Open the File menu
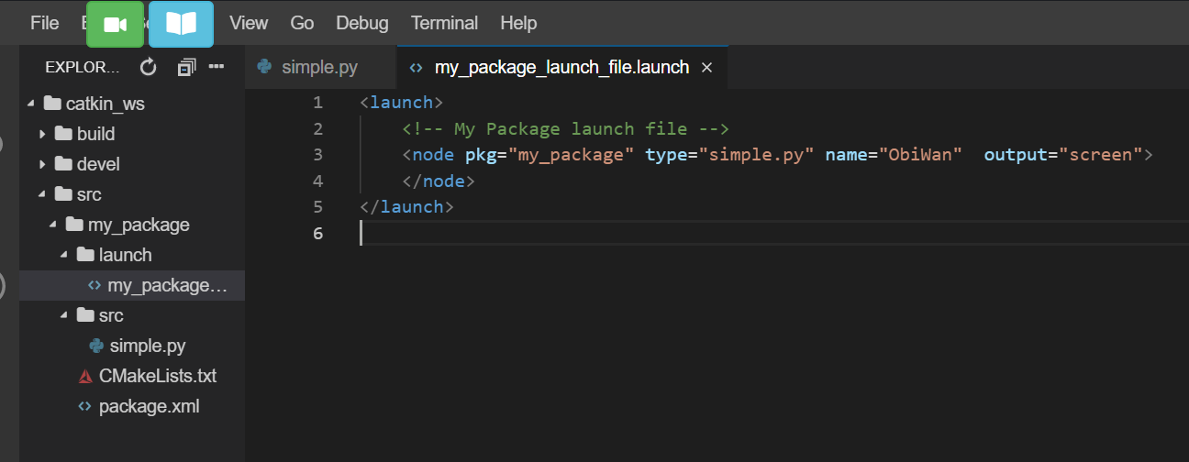 pos(44,23)
